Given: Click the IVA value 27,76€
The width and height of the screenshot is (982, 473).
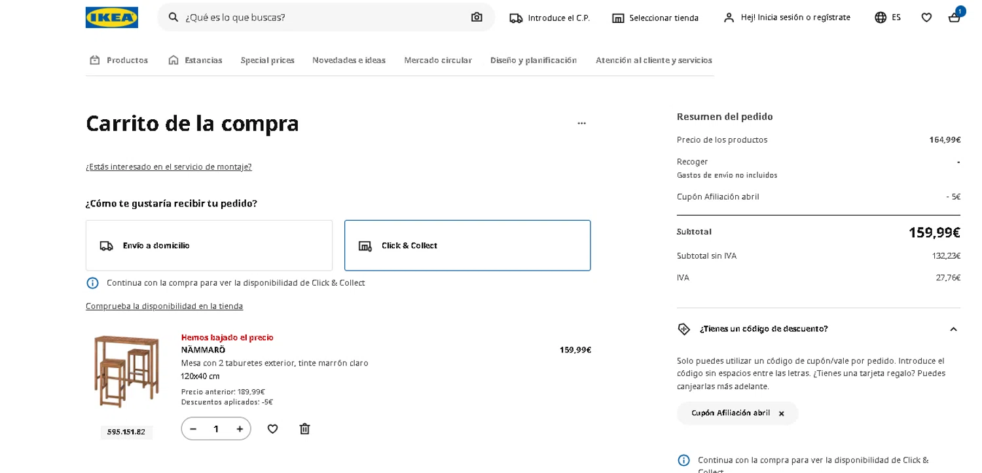Looking at the screenshot, I should 948,278.
